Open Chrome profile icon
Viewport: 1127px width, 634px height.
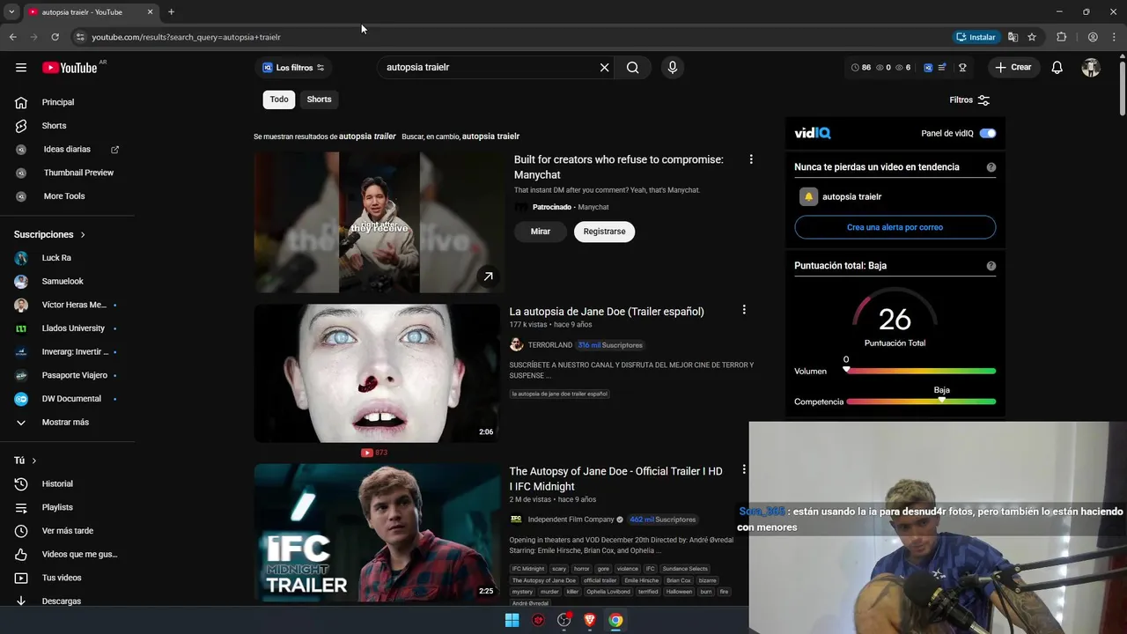pos(1093,37)
